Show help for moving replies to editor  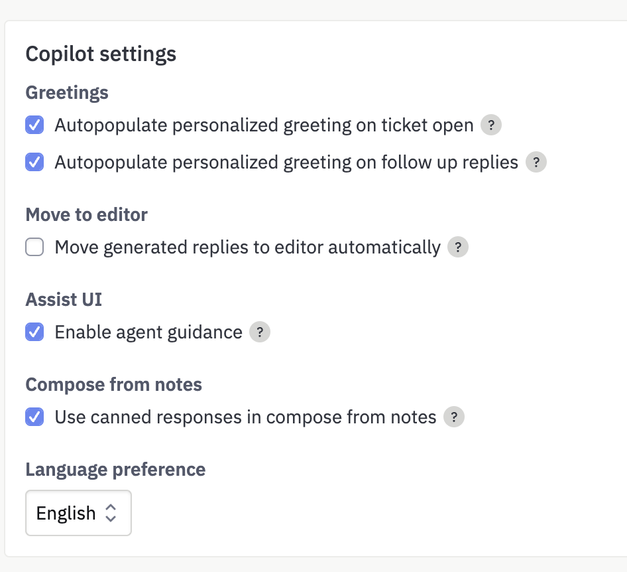pyautogui.click(x=458, y=247)
